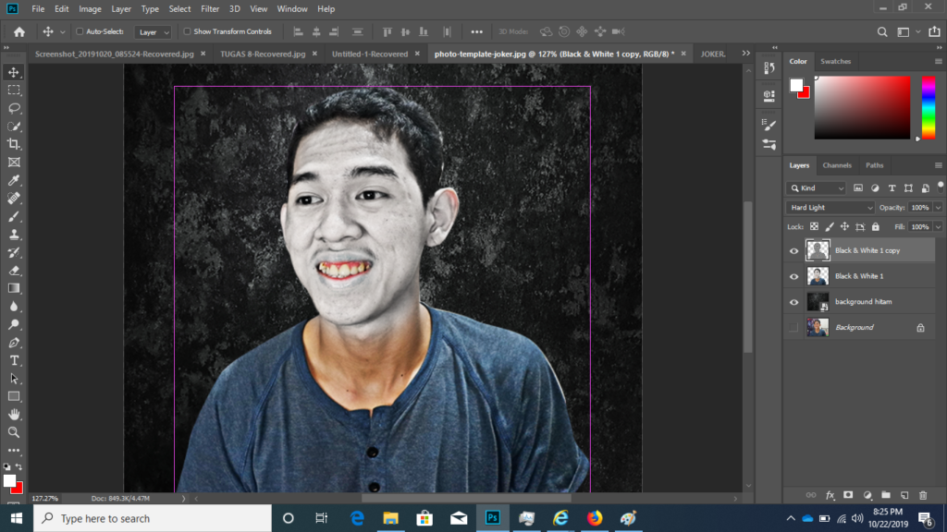Click the Black & White 1 layer thumbnail

tap(818, 276)
